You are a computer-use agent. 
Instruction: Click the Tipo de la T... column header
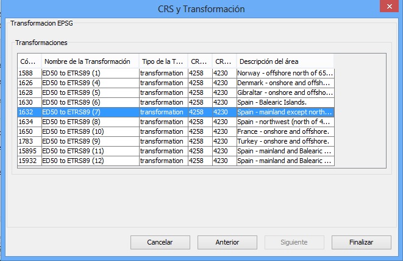163,61
